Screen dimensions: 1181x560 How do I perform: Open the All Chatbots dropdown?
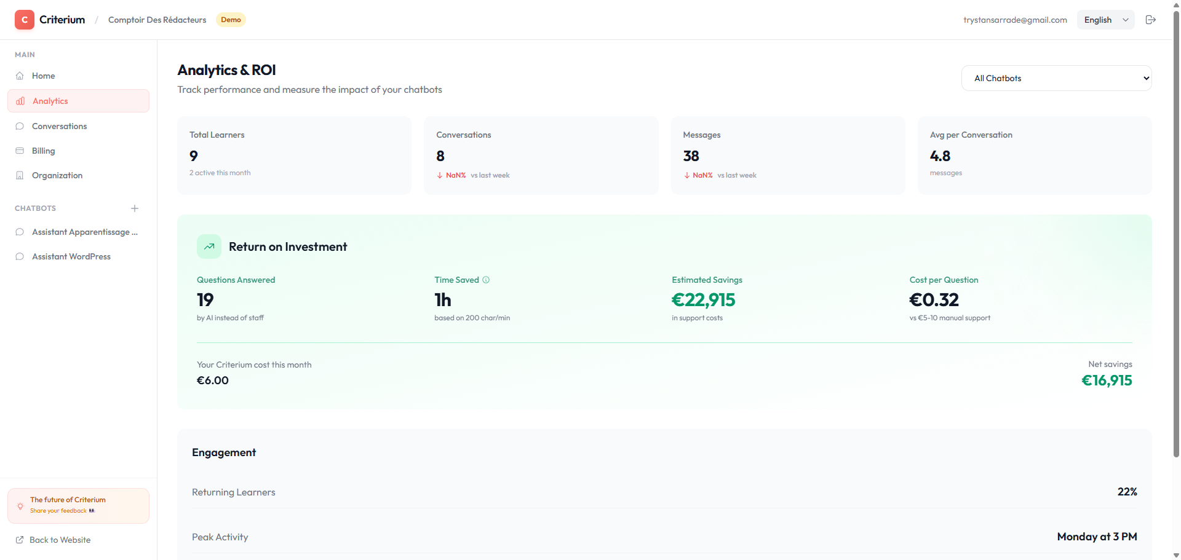[1056, 78]
